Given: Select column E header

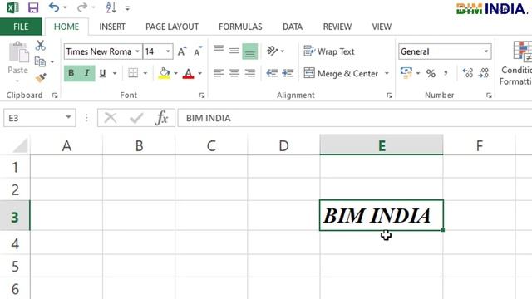Looking at the screenshot, I should point(382,145).
